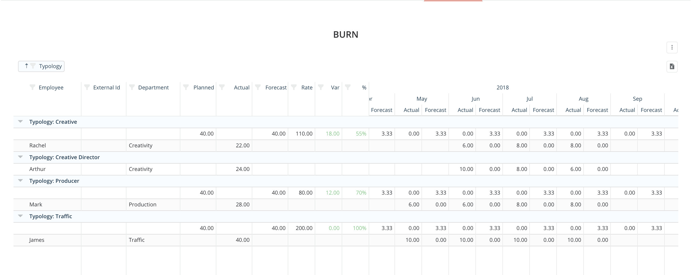Open the three-dot options menu
This screenshot has width=694, height=275.
pyautogui.click(x=672, y=48)
